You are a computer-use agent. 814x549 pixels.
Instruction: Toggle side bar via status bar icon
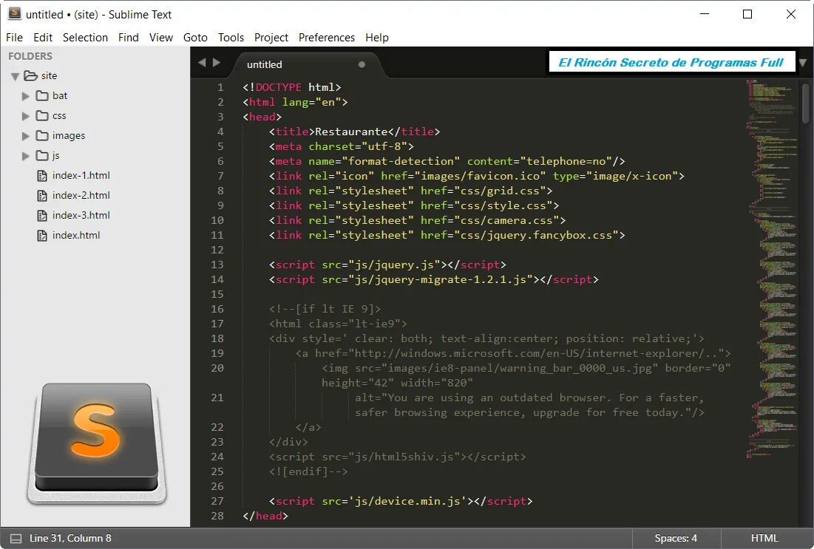pos(16,538)
